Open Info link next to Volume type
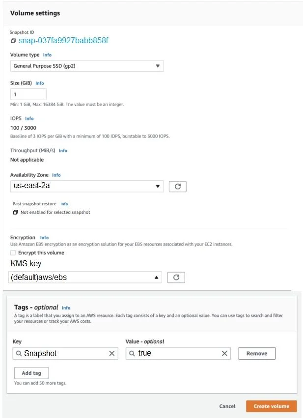Screen dimensions: 303x418 pos(47,55)
